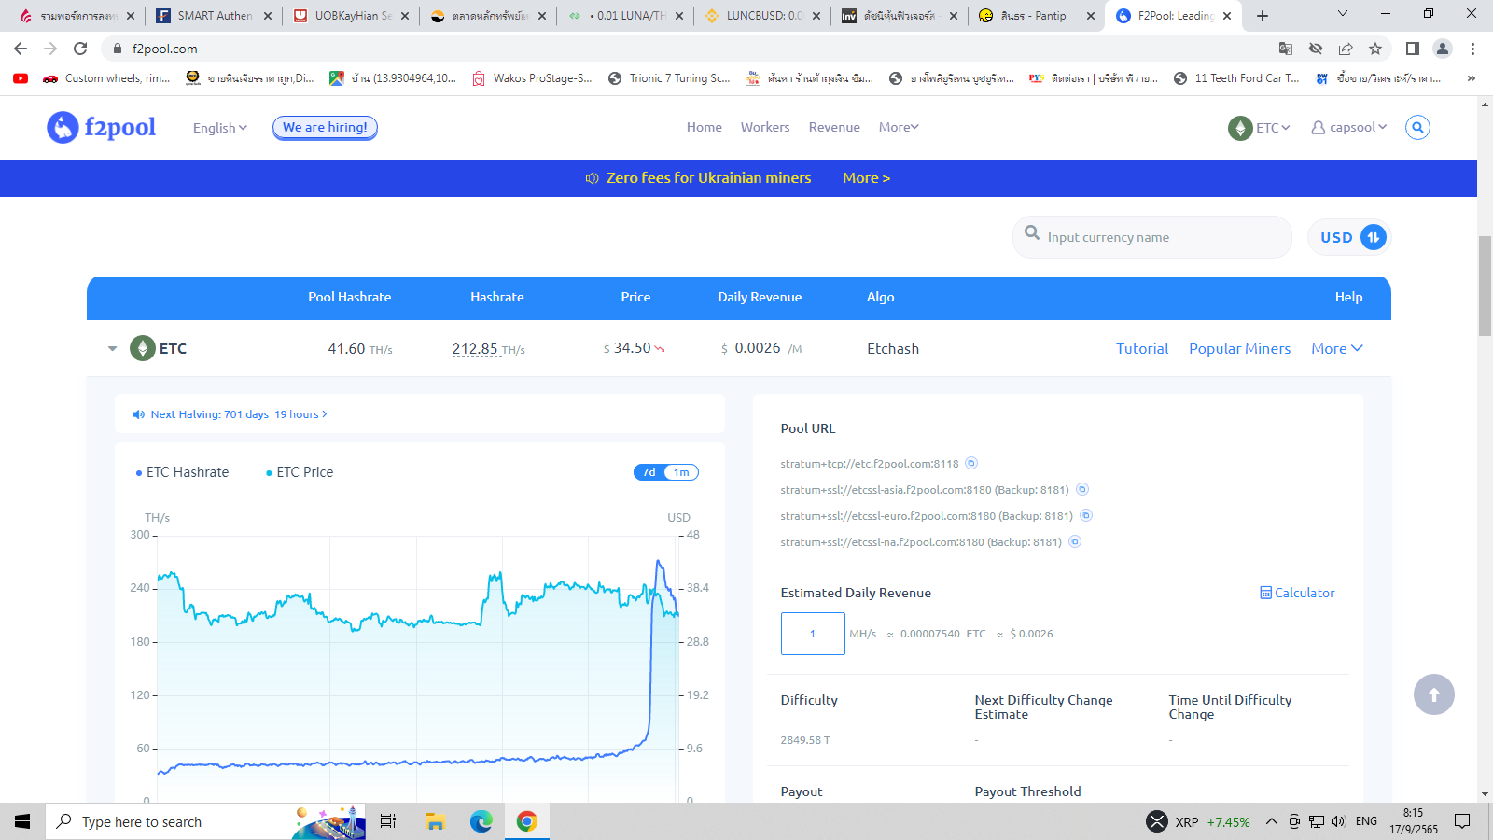Open the capsool account dropdown
Image resolution: width=1493 pixels, height=840 pixels.
(1349, 127)
